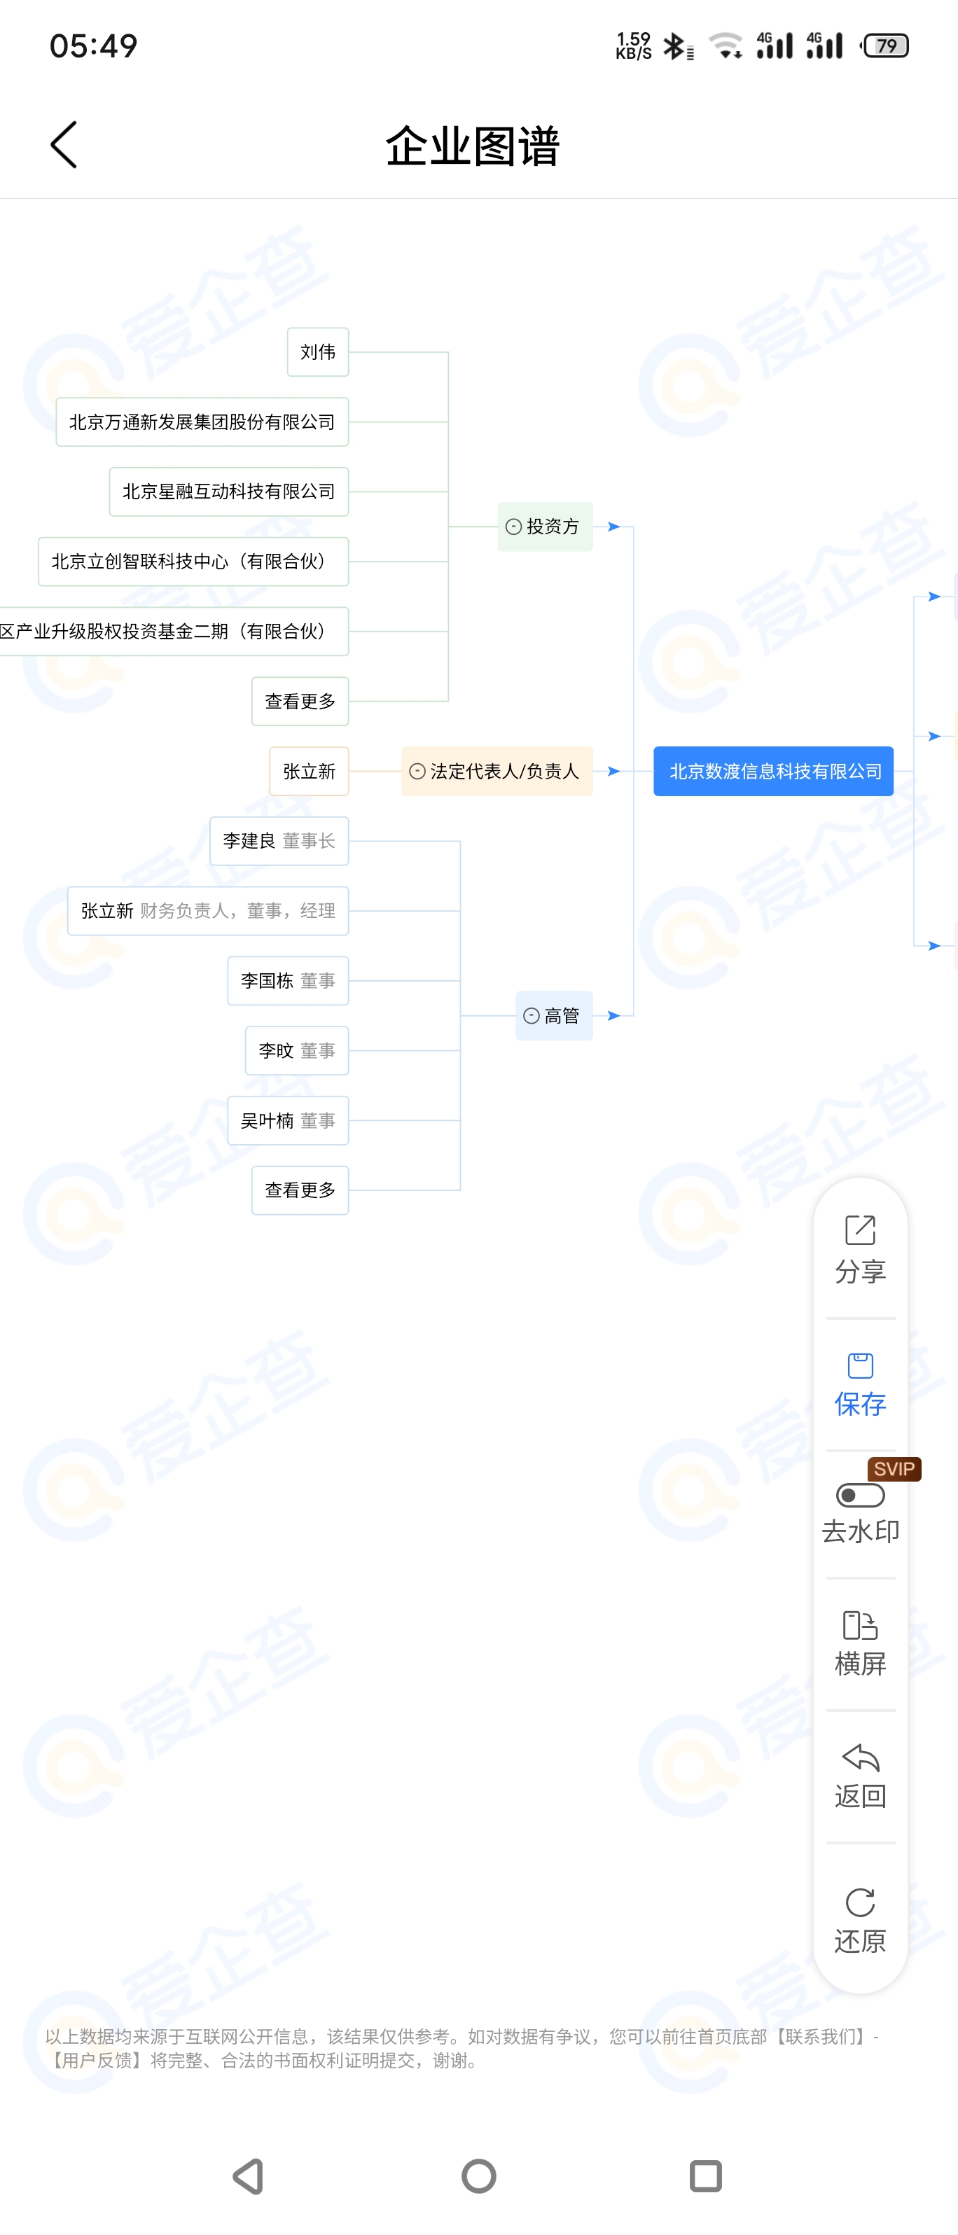Tap the Share (分享) icon
The height and width of the screenshot is (2235, 958).
pyautogui.click(x=860, y=1230)
